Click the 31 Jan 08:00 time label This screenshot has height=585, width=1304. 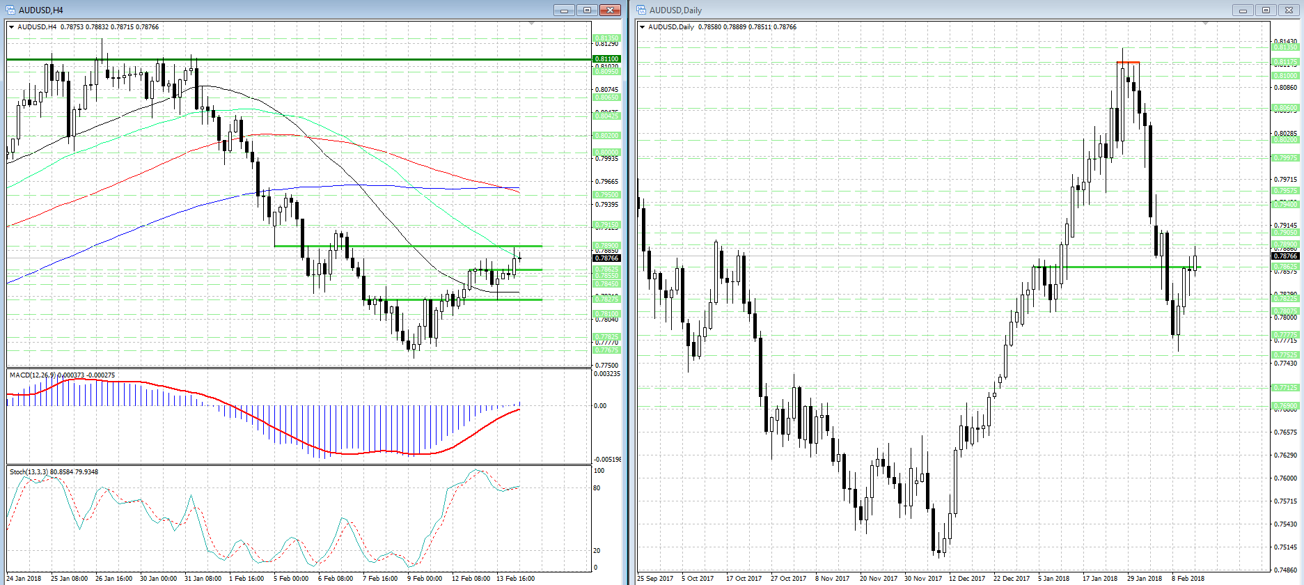203,579
